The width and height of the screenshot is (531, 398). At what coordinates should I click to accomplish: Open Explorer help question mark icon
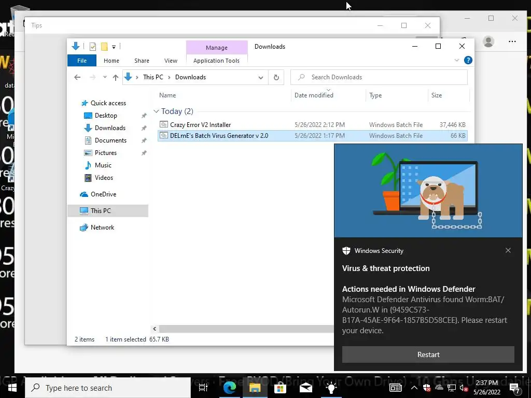[x=468, y=60]
